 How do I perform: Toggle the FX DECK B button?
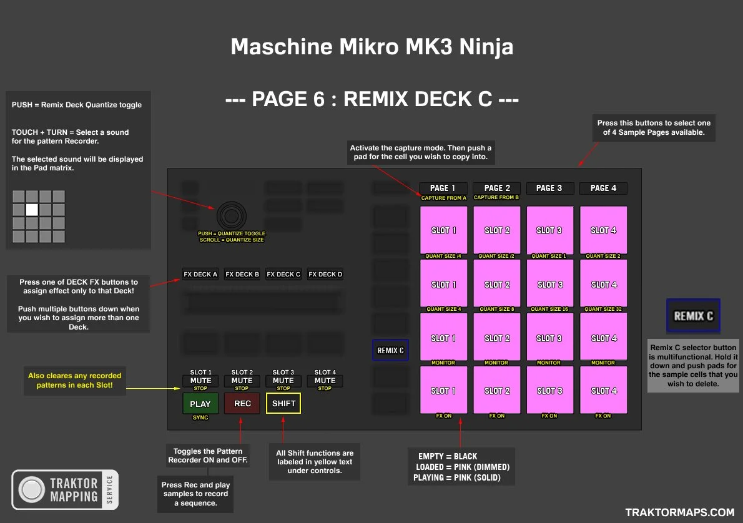point(242,274)
